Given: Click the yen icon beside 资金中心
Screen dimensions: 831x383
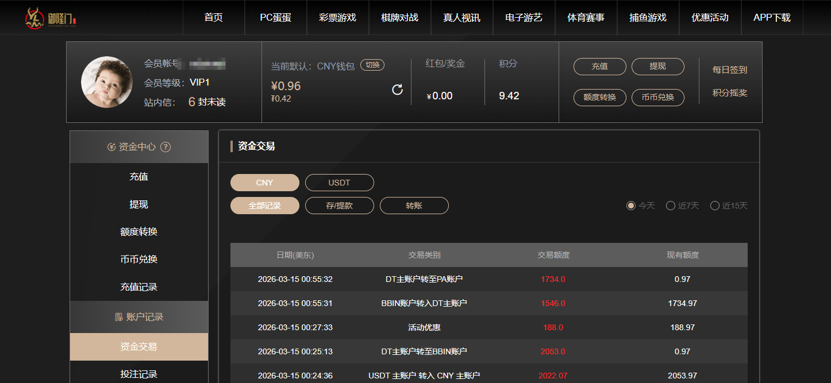Looking at the screenshot, I should point(111,147).
